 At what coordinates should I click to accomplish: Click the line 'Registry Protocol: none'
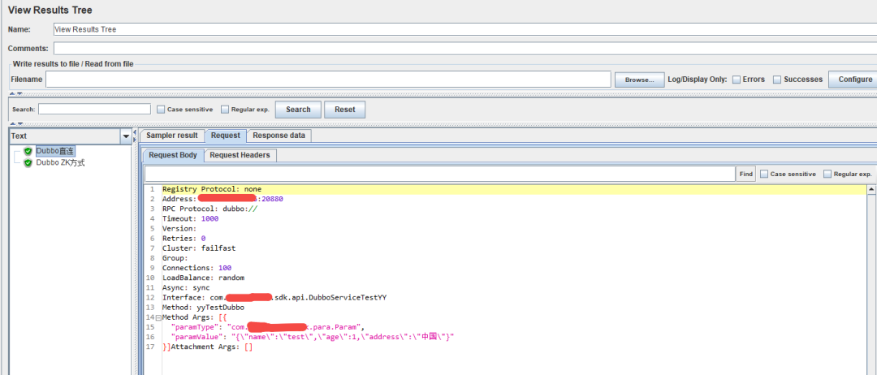click(x=211, y=189)
